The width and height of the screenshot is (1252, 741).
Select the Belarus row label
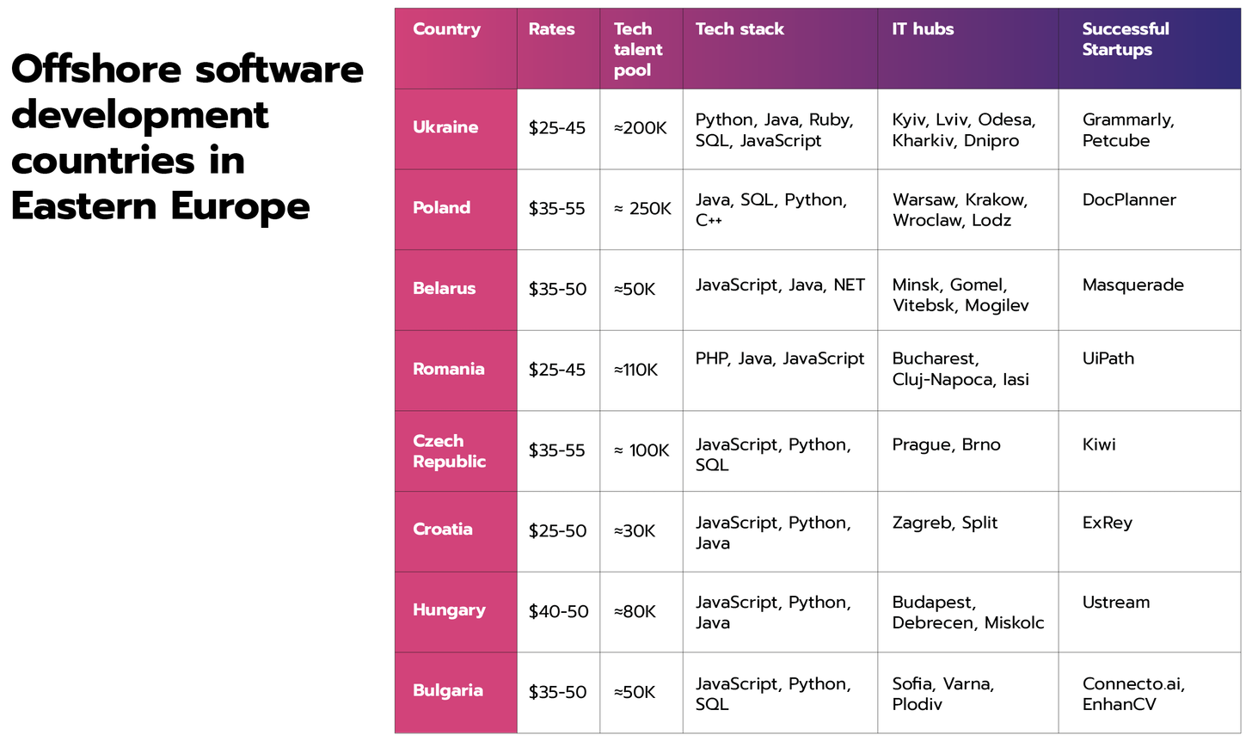444,289
